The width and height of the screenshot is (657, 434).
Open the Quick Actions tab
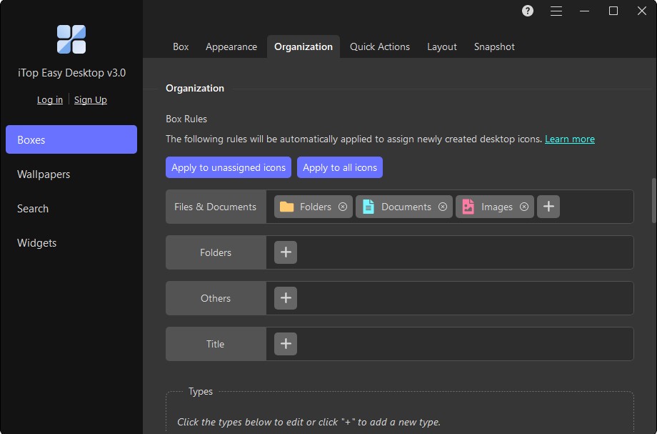[380, 46]
